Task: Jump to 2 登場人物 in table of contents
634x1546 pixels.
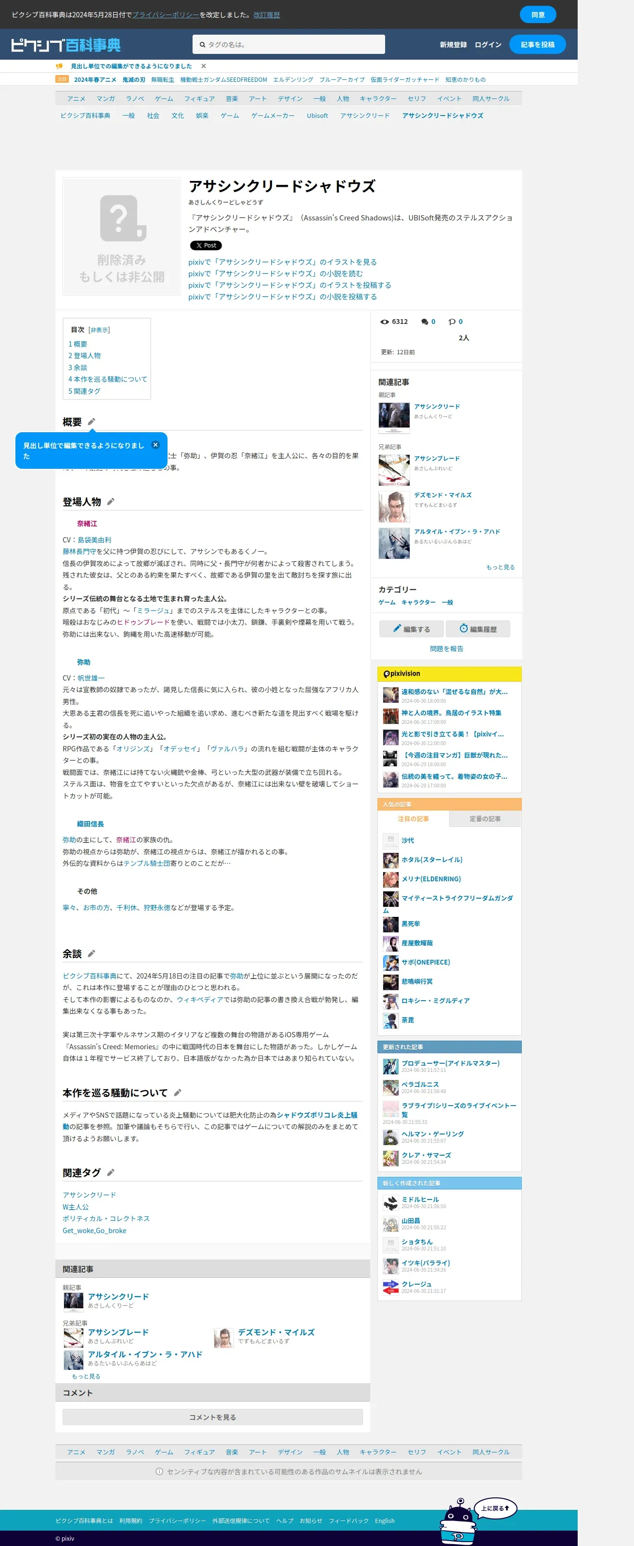Action: [x=85, y=356]
